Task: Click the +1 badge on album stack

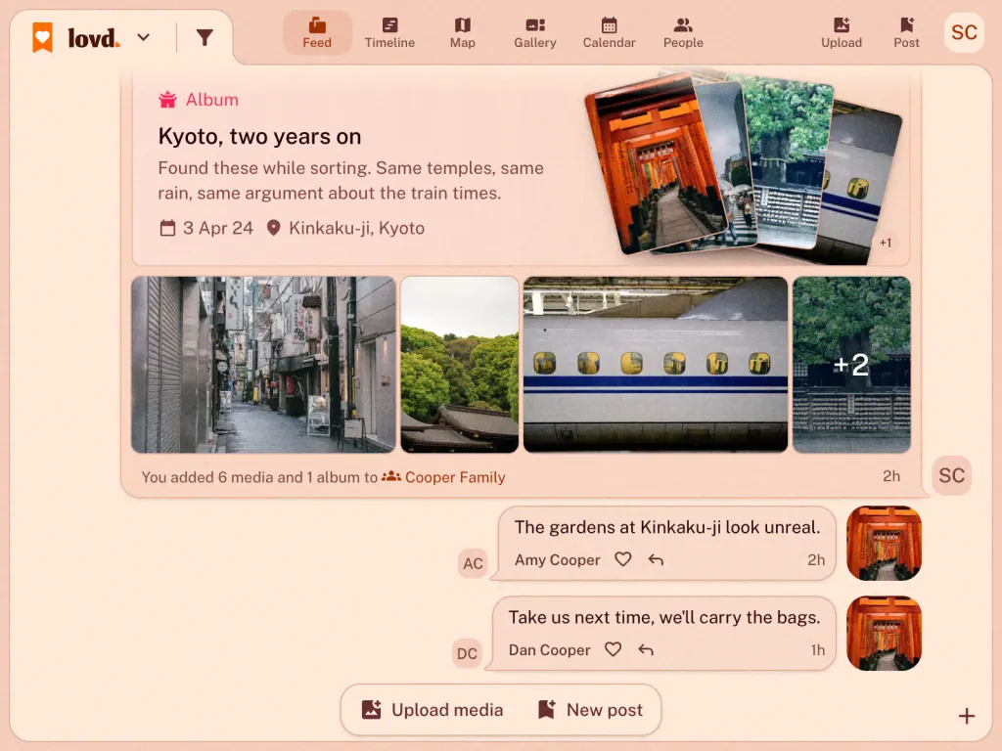Action: [x=885, y=243]
